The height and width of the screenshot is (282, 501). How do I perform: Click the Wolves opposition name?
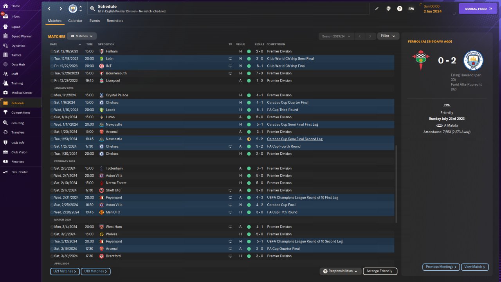[x=112, y=234]
